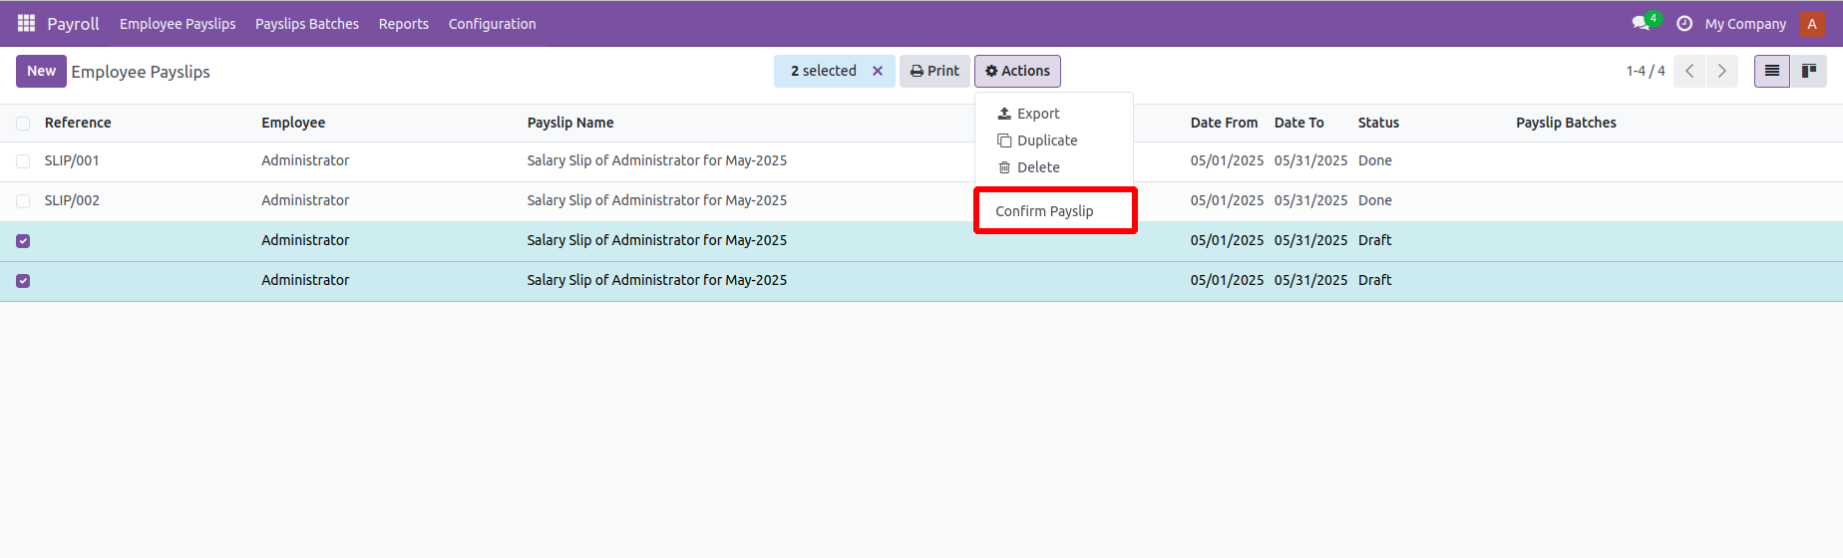Open the Configuration menu
Viewport: 1843px width, 558px height.
pos(492,24)
